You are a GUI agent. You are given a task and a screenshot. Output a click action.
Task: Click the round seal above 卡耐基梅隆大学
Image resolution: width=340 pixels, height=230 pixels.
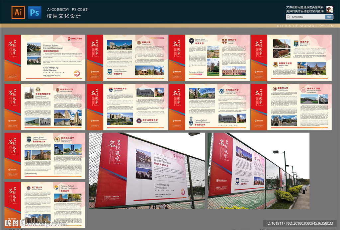pyautogui.click(x=38, y=90)
